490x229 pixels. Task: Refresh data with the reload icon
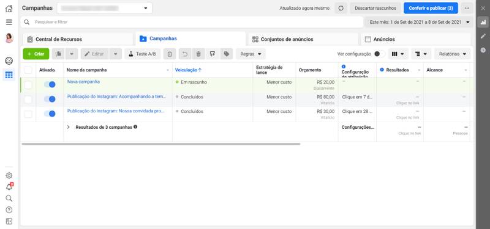point(341,8)
